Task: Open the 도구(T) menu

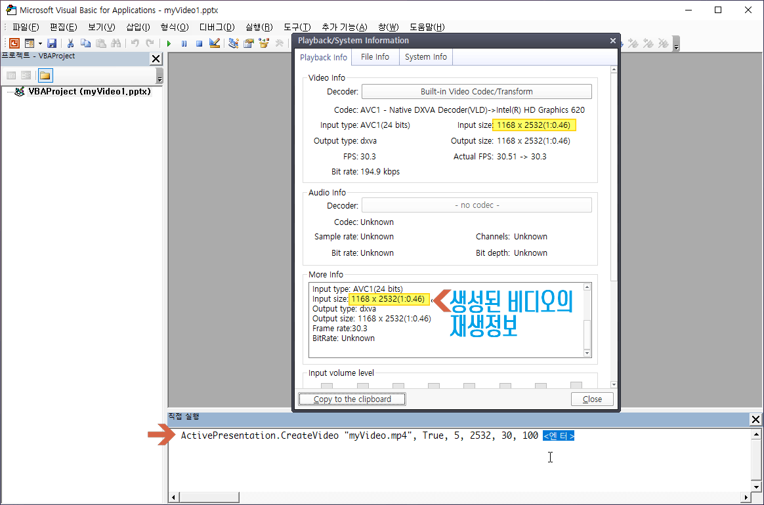Action: [297, 27]
